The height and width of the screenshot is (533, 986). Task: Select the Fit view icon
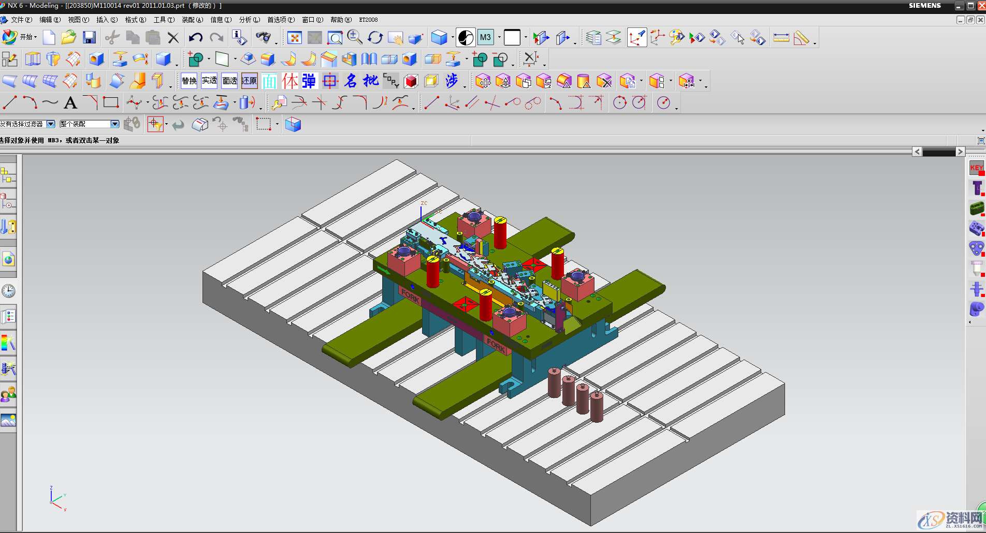click(x=295, y=38)
